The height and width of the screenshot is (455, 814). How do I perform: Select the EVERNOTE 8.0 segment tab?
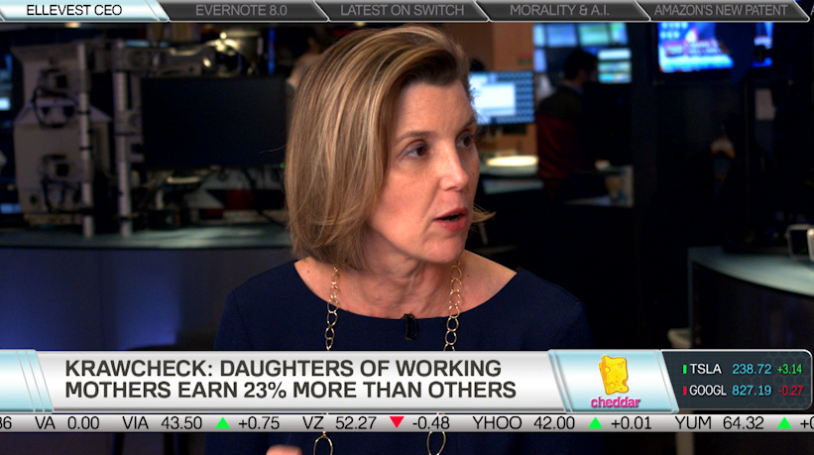tap(241, 10)
